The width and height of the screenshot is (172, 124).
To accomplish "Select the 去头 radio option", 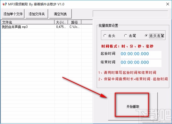I will (x=109, y=36).
